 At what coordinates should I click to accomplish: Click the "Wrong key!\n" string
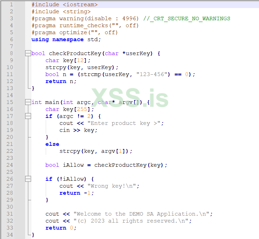112,186
